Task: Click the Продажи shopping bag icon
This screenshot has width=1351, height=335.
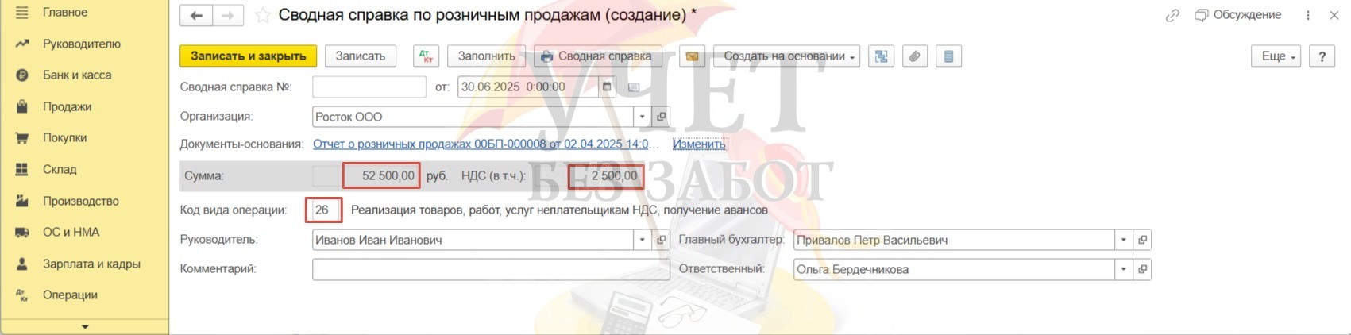Action: 22,106
